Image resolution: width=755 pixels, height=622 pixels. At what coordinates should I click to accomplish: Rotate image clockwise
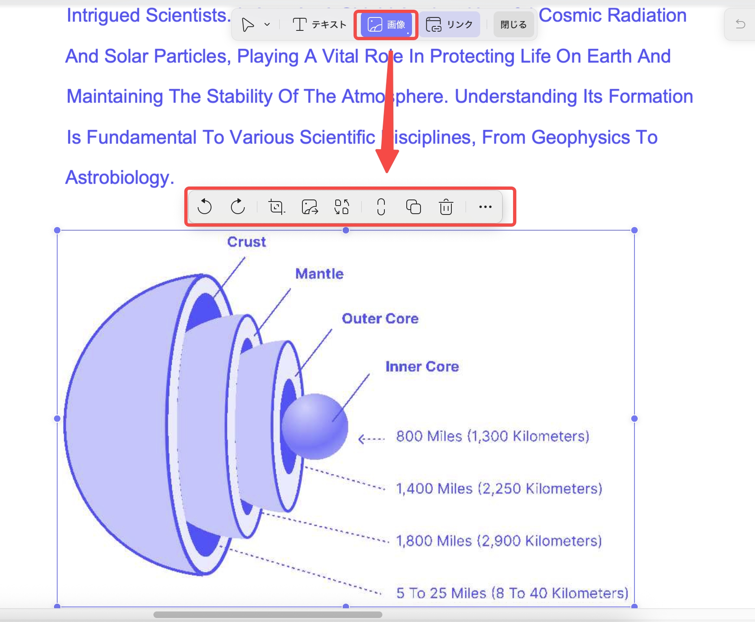[x=238, y=207]
